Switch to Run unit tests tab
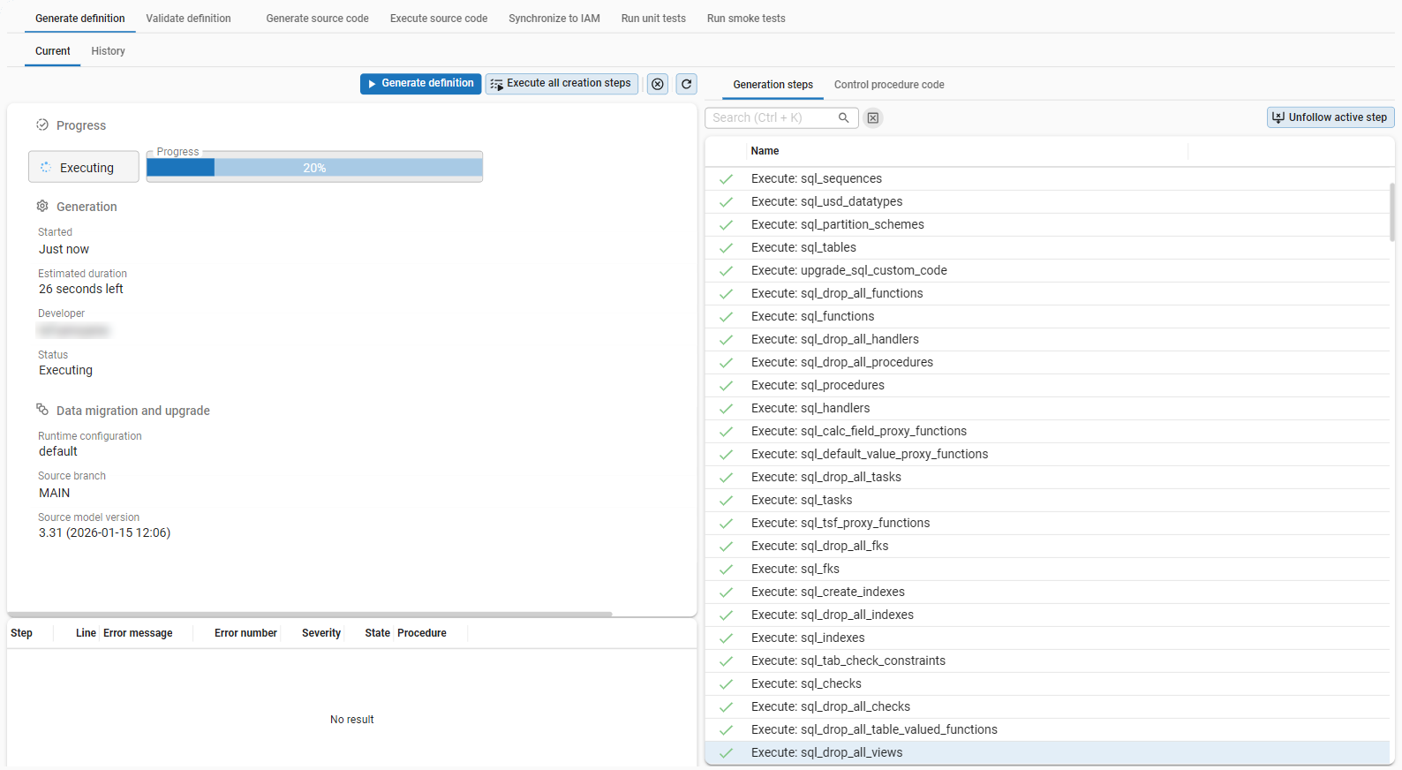The height and width of the screenshot is (770, 1402). click(x=653, y=19)
